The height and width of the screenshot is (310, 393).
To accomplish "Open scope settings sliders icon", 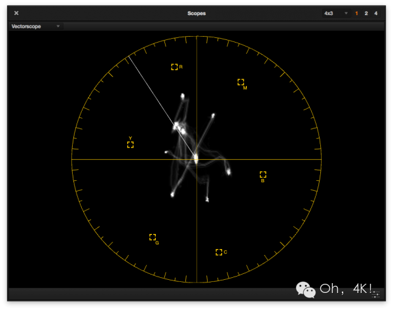I will (x=376, y=294).
